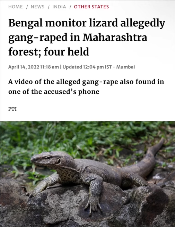Click the slash separator after NEWS
Viewport: 175px width, 227px height.
[49, 7]
